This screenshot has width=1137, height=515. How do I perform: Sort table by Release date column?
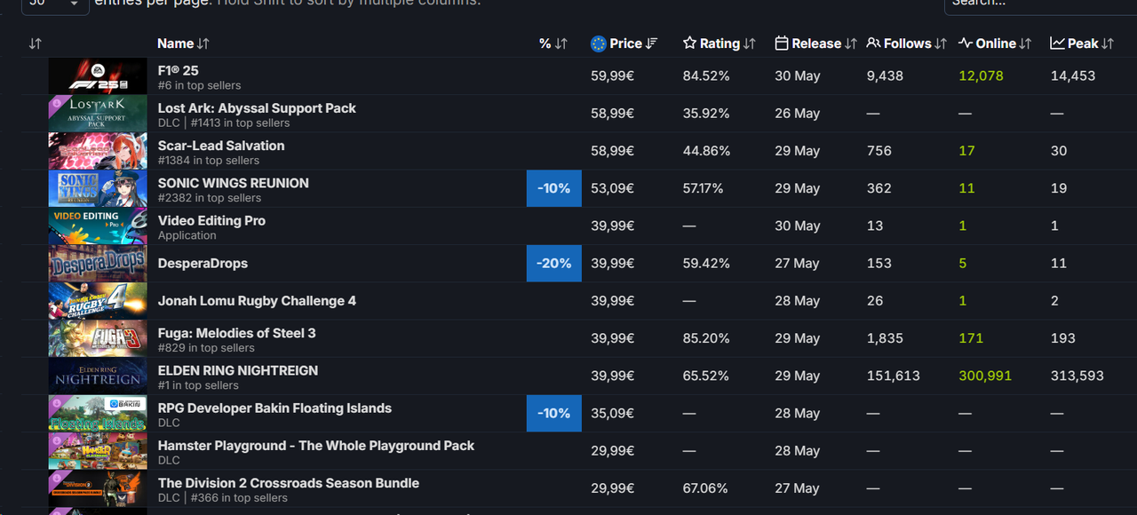pos(815,44)
